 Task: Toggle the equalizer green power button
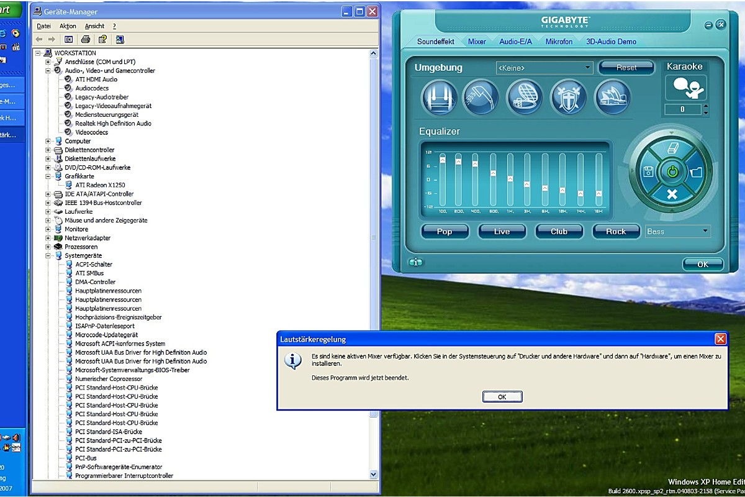[672, 171]
